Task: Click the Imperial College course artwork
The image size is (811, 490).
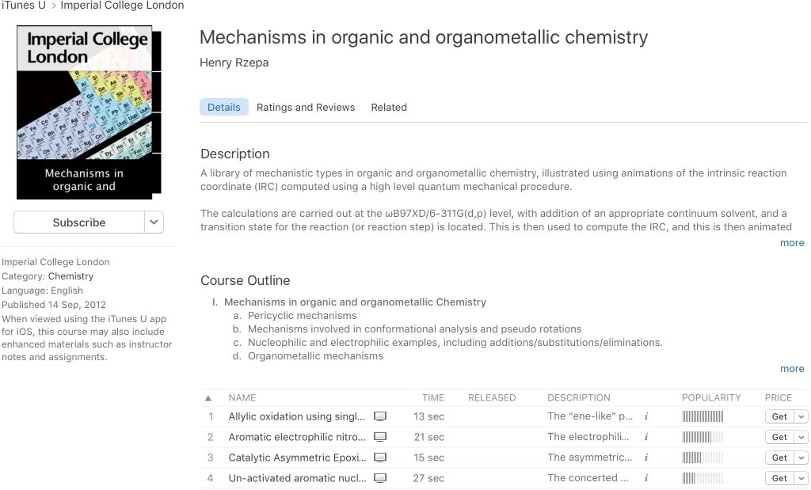Action: click(x=89, y=112)
